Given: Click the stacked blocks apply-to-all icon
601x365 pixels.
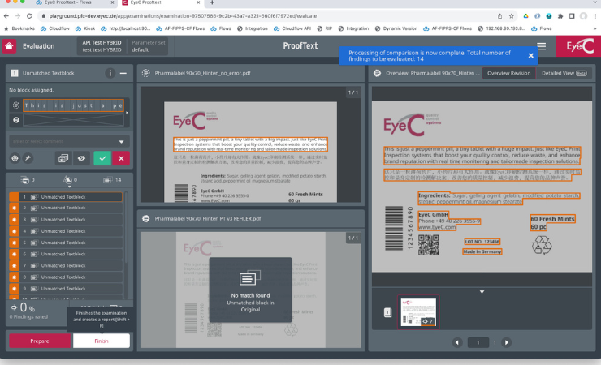Looking at the screenshot, I should pyautogui.click(x=63, y=158).
